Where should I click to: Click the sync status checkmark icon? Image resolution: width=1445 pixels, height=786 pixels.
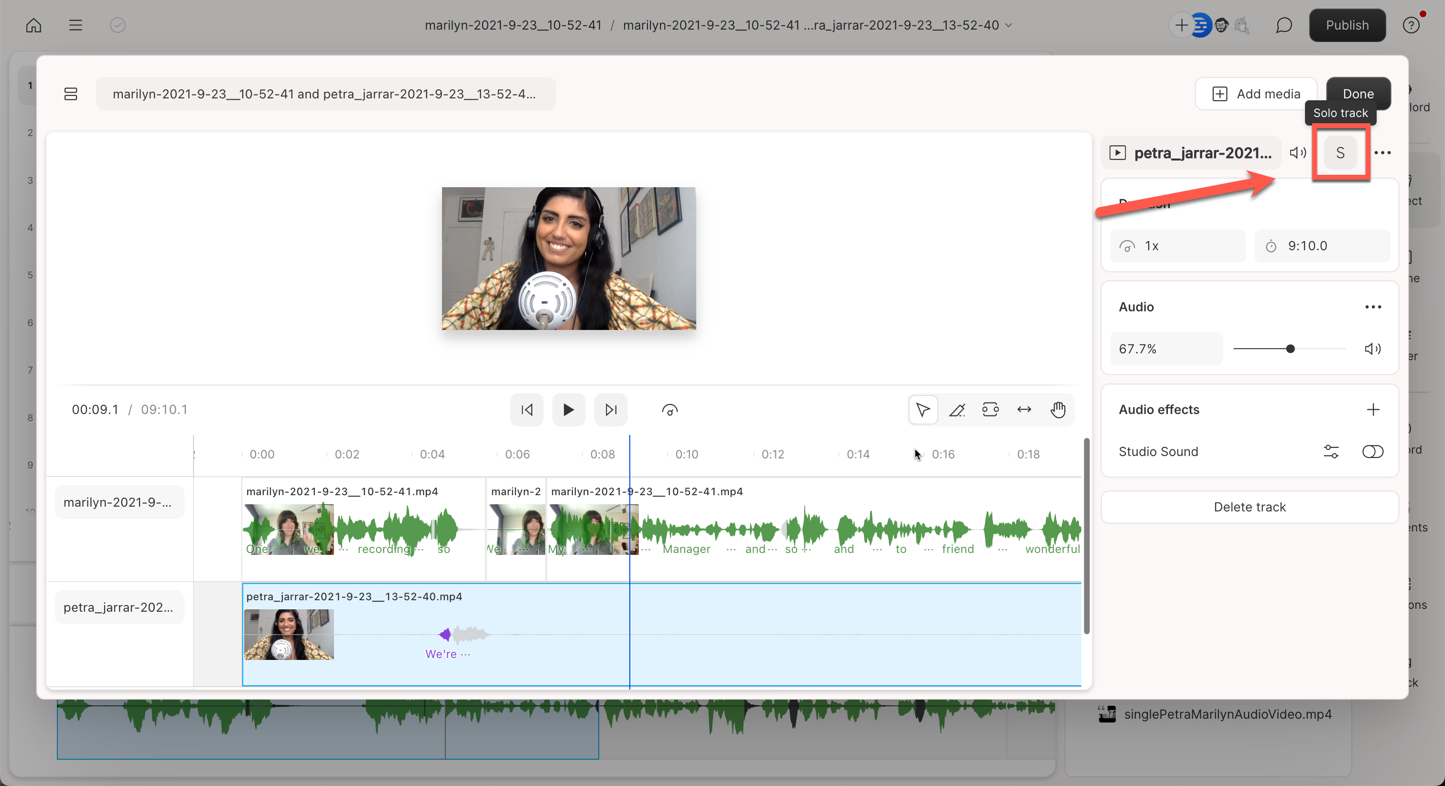point(117,25)
